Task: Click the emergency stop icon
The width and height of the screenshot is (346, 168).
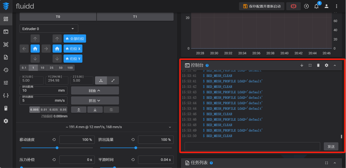Action: [293, 6]
